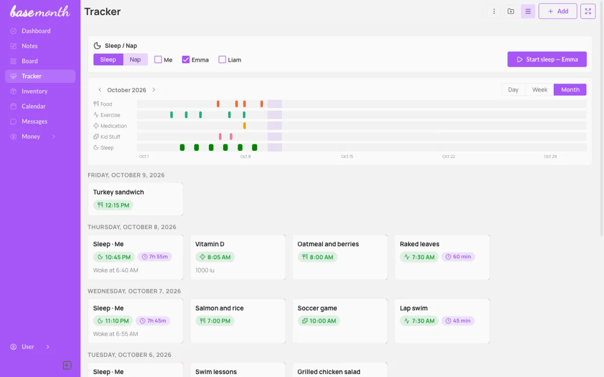Open the Turkey sandwich entry

[135, 199]
